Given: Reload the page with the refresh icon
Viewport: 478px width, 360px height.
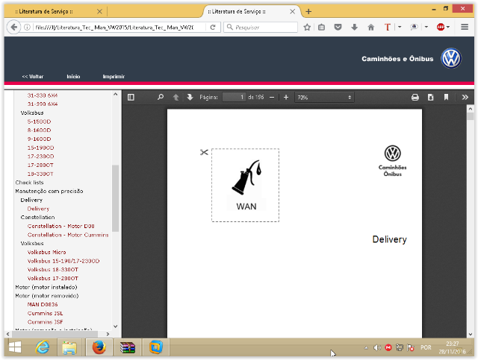Looking at the screenshot, I should click(x=213, y=27).
